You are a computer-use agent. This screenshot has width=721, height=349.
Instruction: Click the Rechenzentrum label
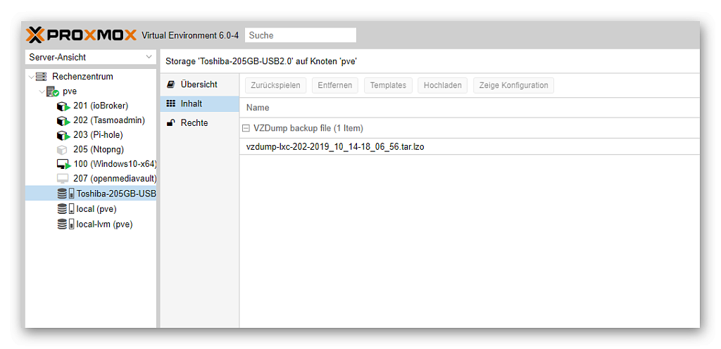[83, 77]
